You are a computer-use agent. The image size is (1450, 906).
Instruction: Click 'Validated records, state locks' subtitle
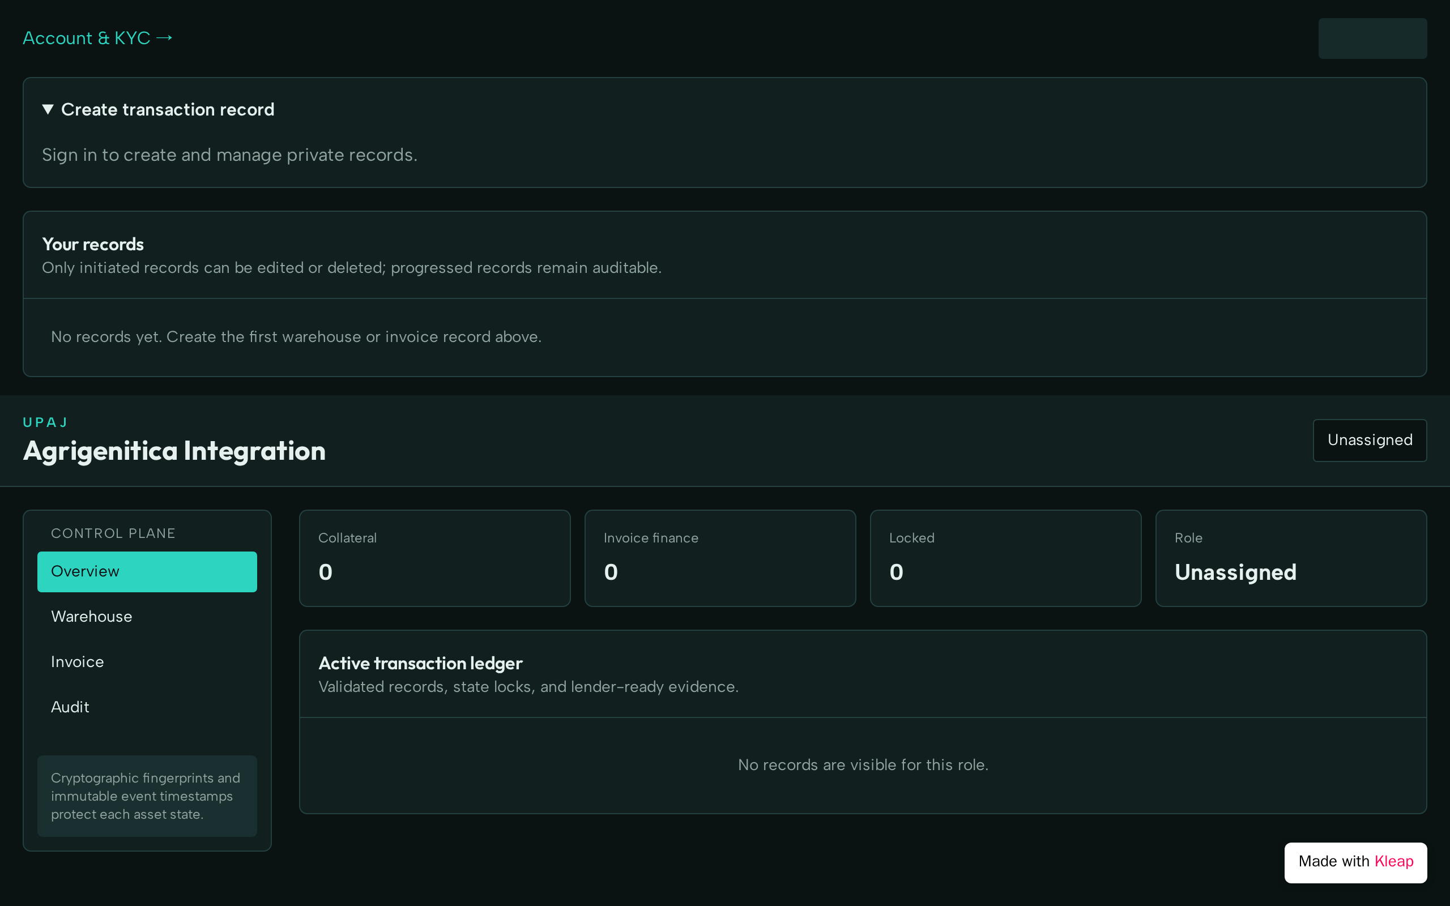point(528,687)
